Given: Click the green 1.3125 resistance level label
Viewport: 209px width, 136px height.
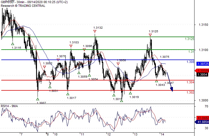Looking at the screenshot, I should tap(189, 39).
